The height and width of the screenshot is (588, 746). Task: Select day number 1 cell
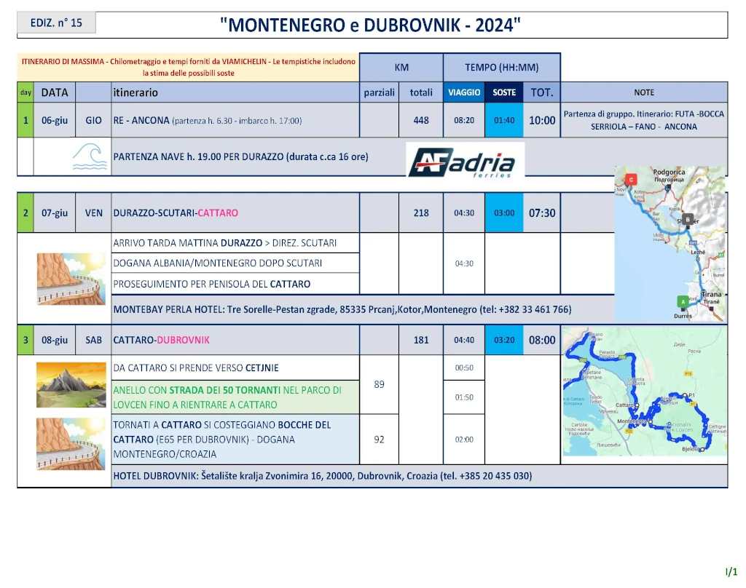(x=25, y=120)
